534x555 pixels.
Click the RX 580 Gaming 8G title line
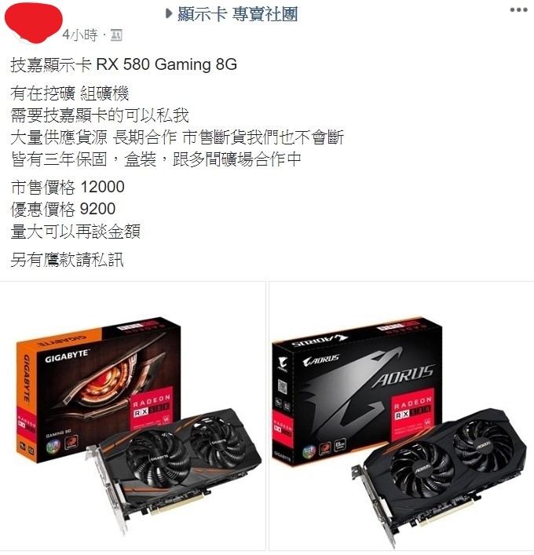click(x=123, y=65)
